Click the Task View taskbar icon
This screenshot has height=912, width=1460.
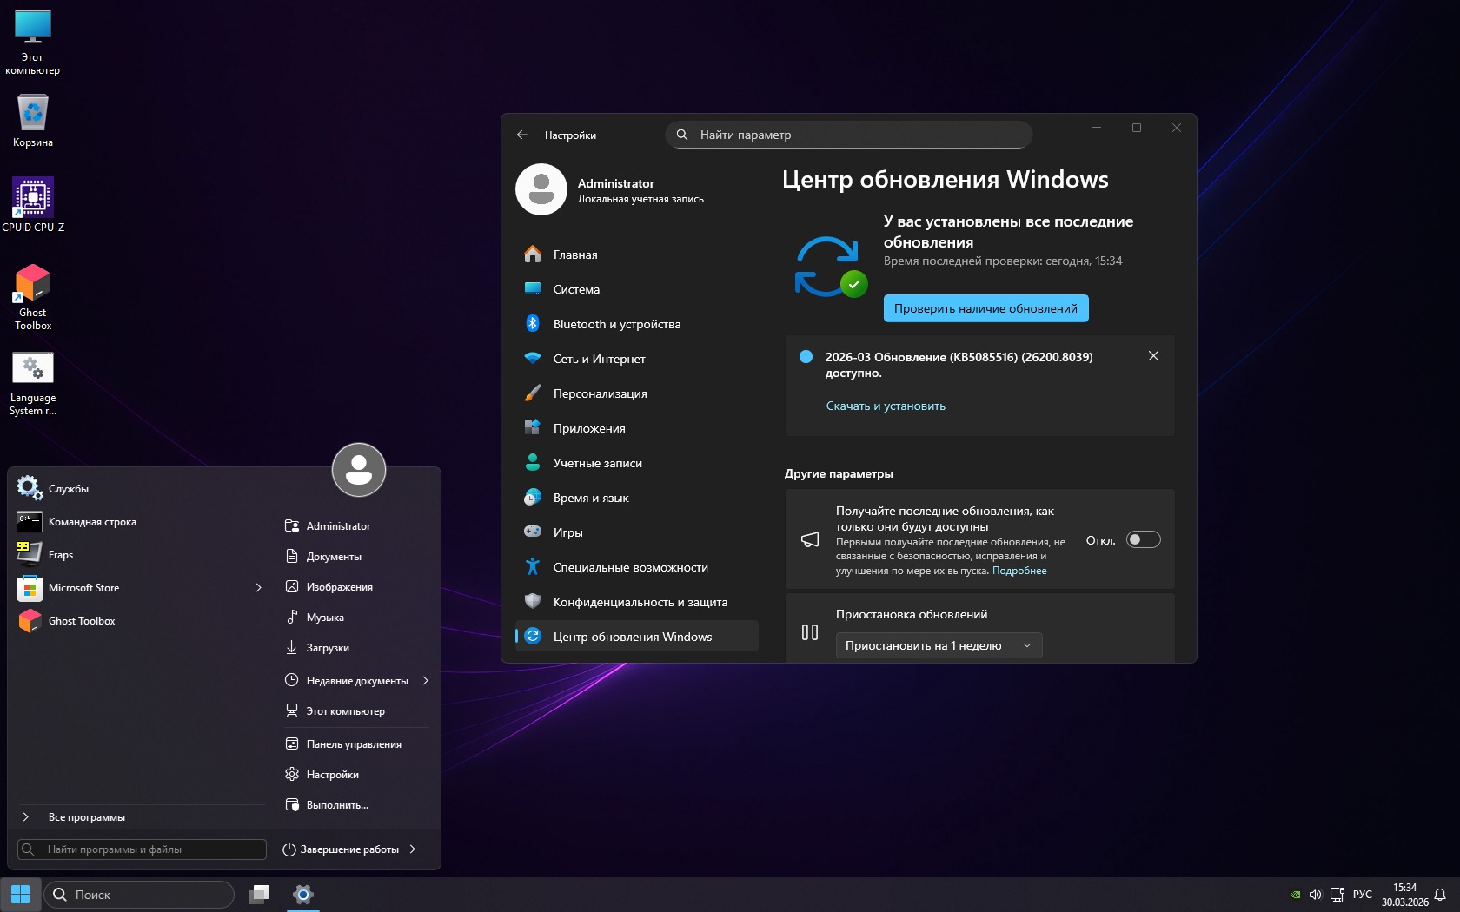(x=259, y=895)
